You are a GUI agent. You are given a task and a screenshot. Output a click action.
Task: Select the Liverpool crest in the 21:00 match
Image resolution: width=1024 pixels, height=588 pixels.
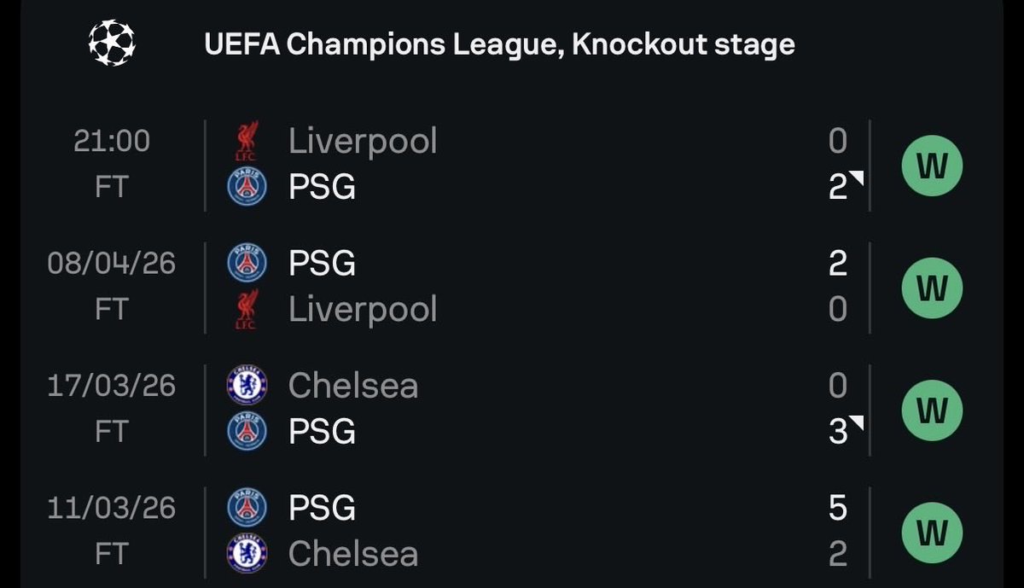(247, 141)
